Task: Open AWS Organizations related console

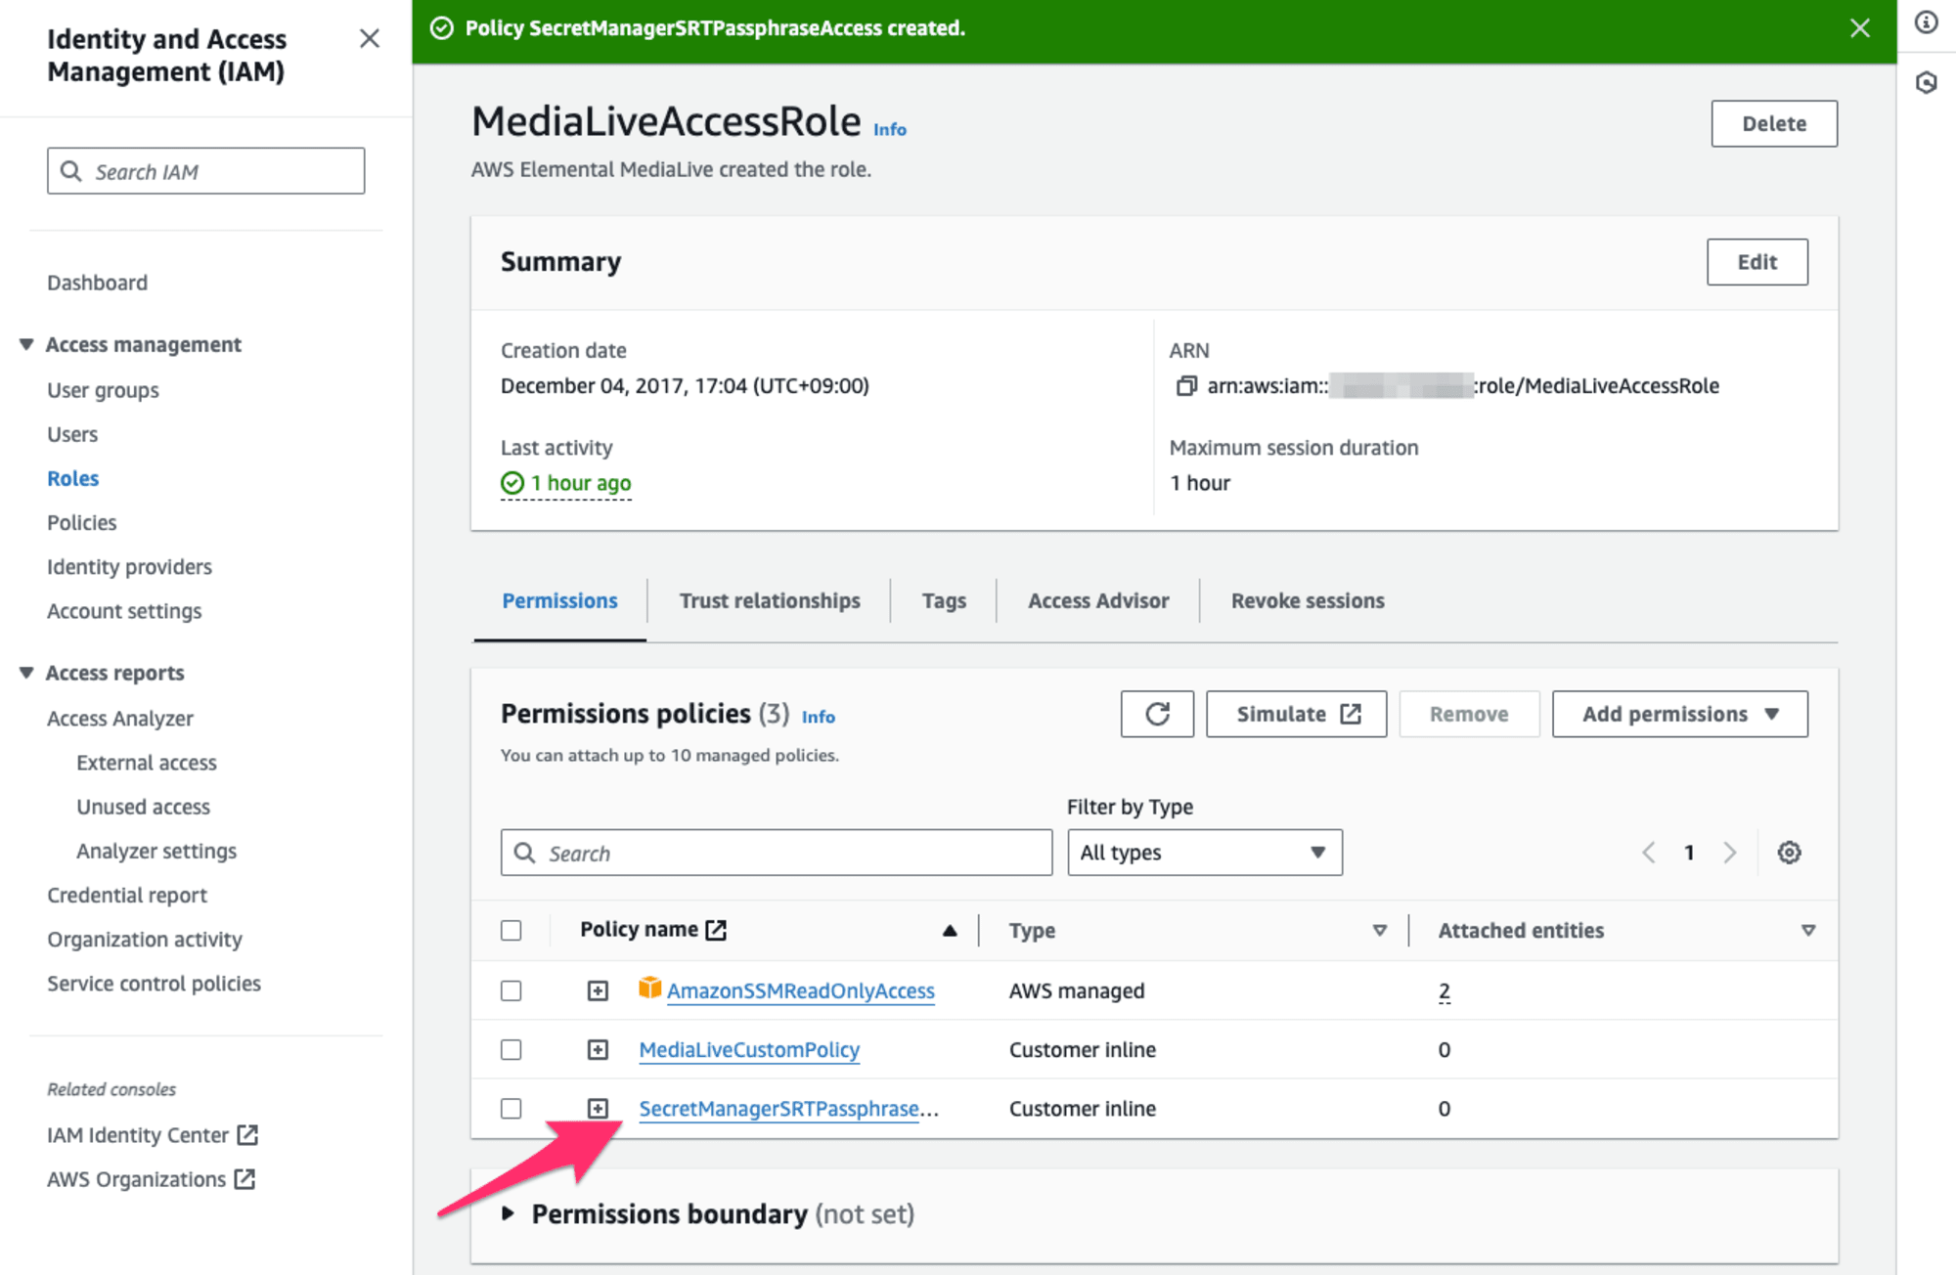Action: [152, 1179]
